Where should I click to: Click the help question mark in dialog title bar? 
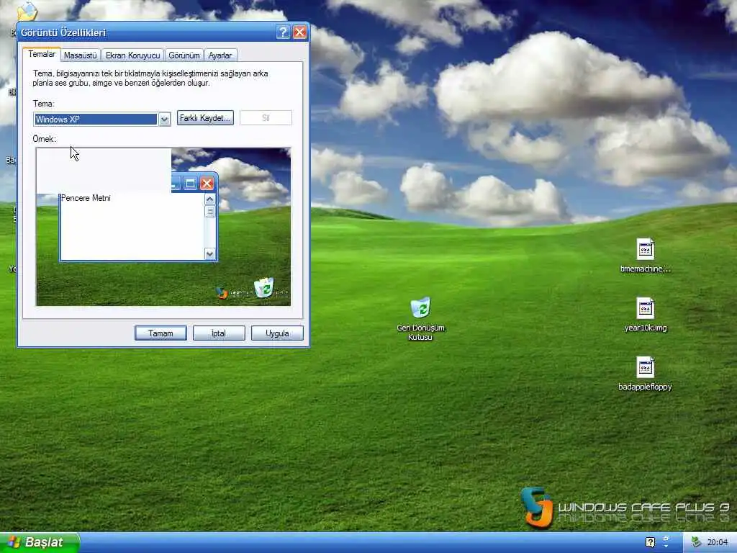283,32
